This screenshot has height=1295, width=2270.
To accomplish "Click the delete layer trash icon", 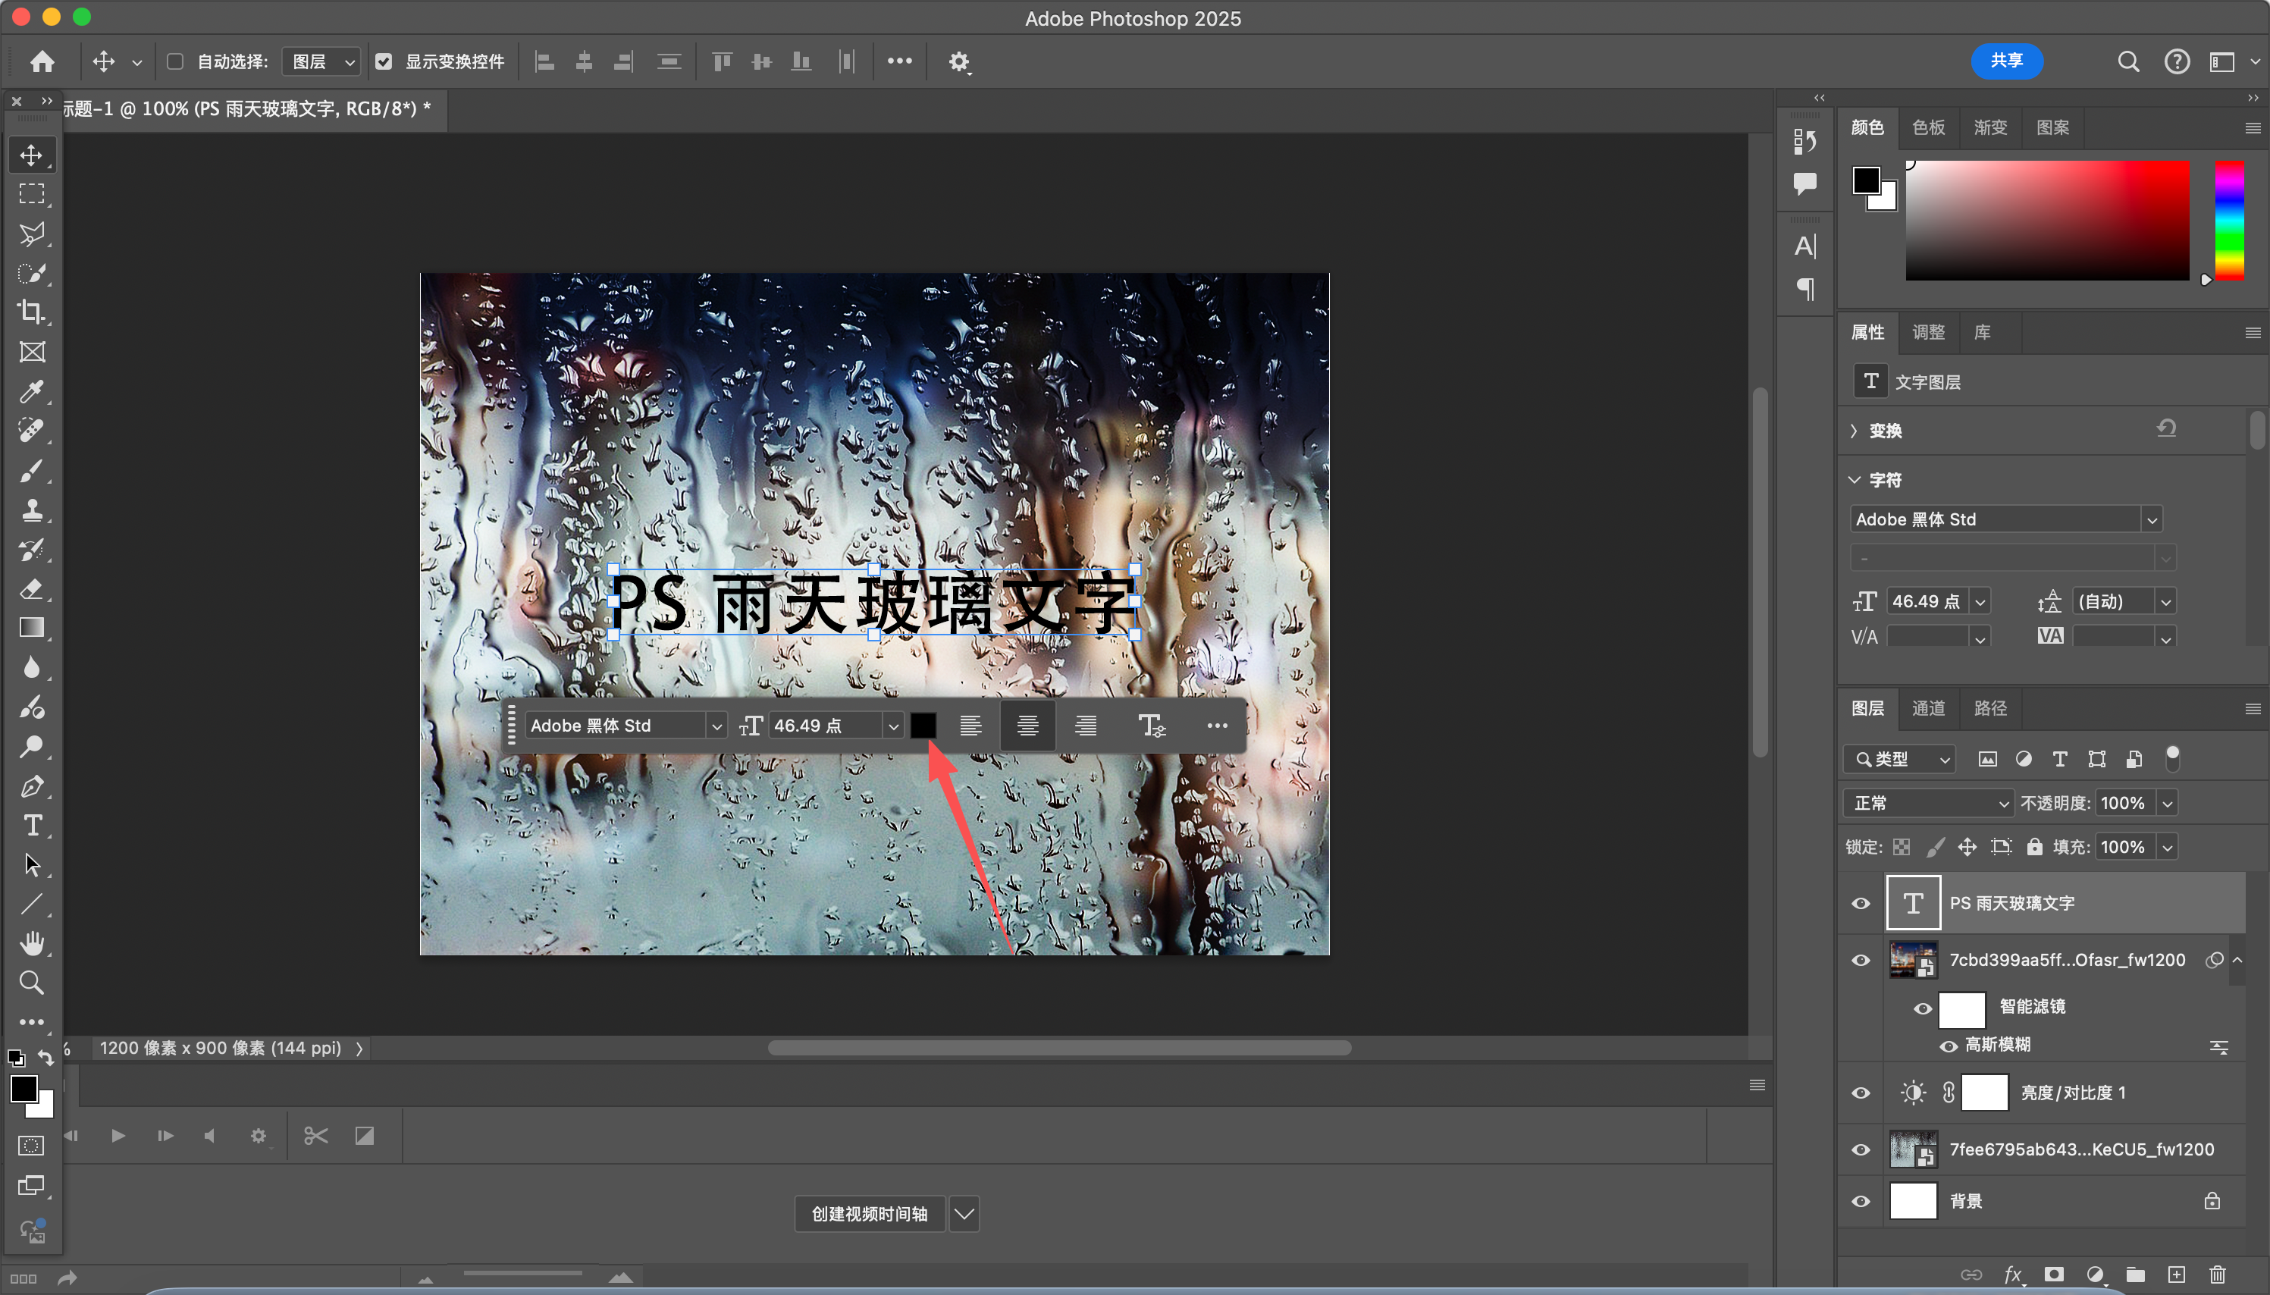I will click(2218, 1275).
